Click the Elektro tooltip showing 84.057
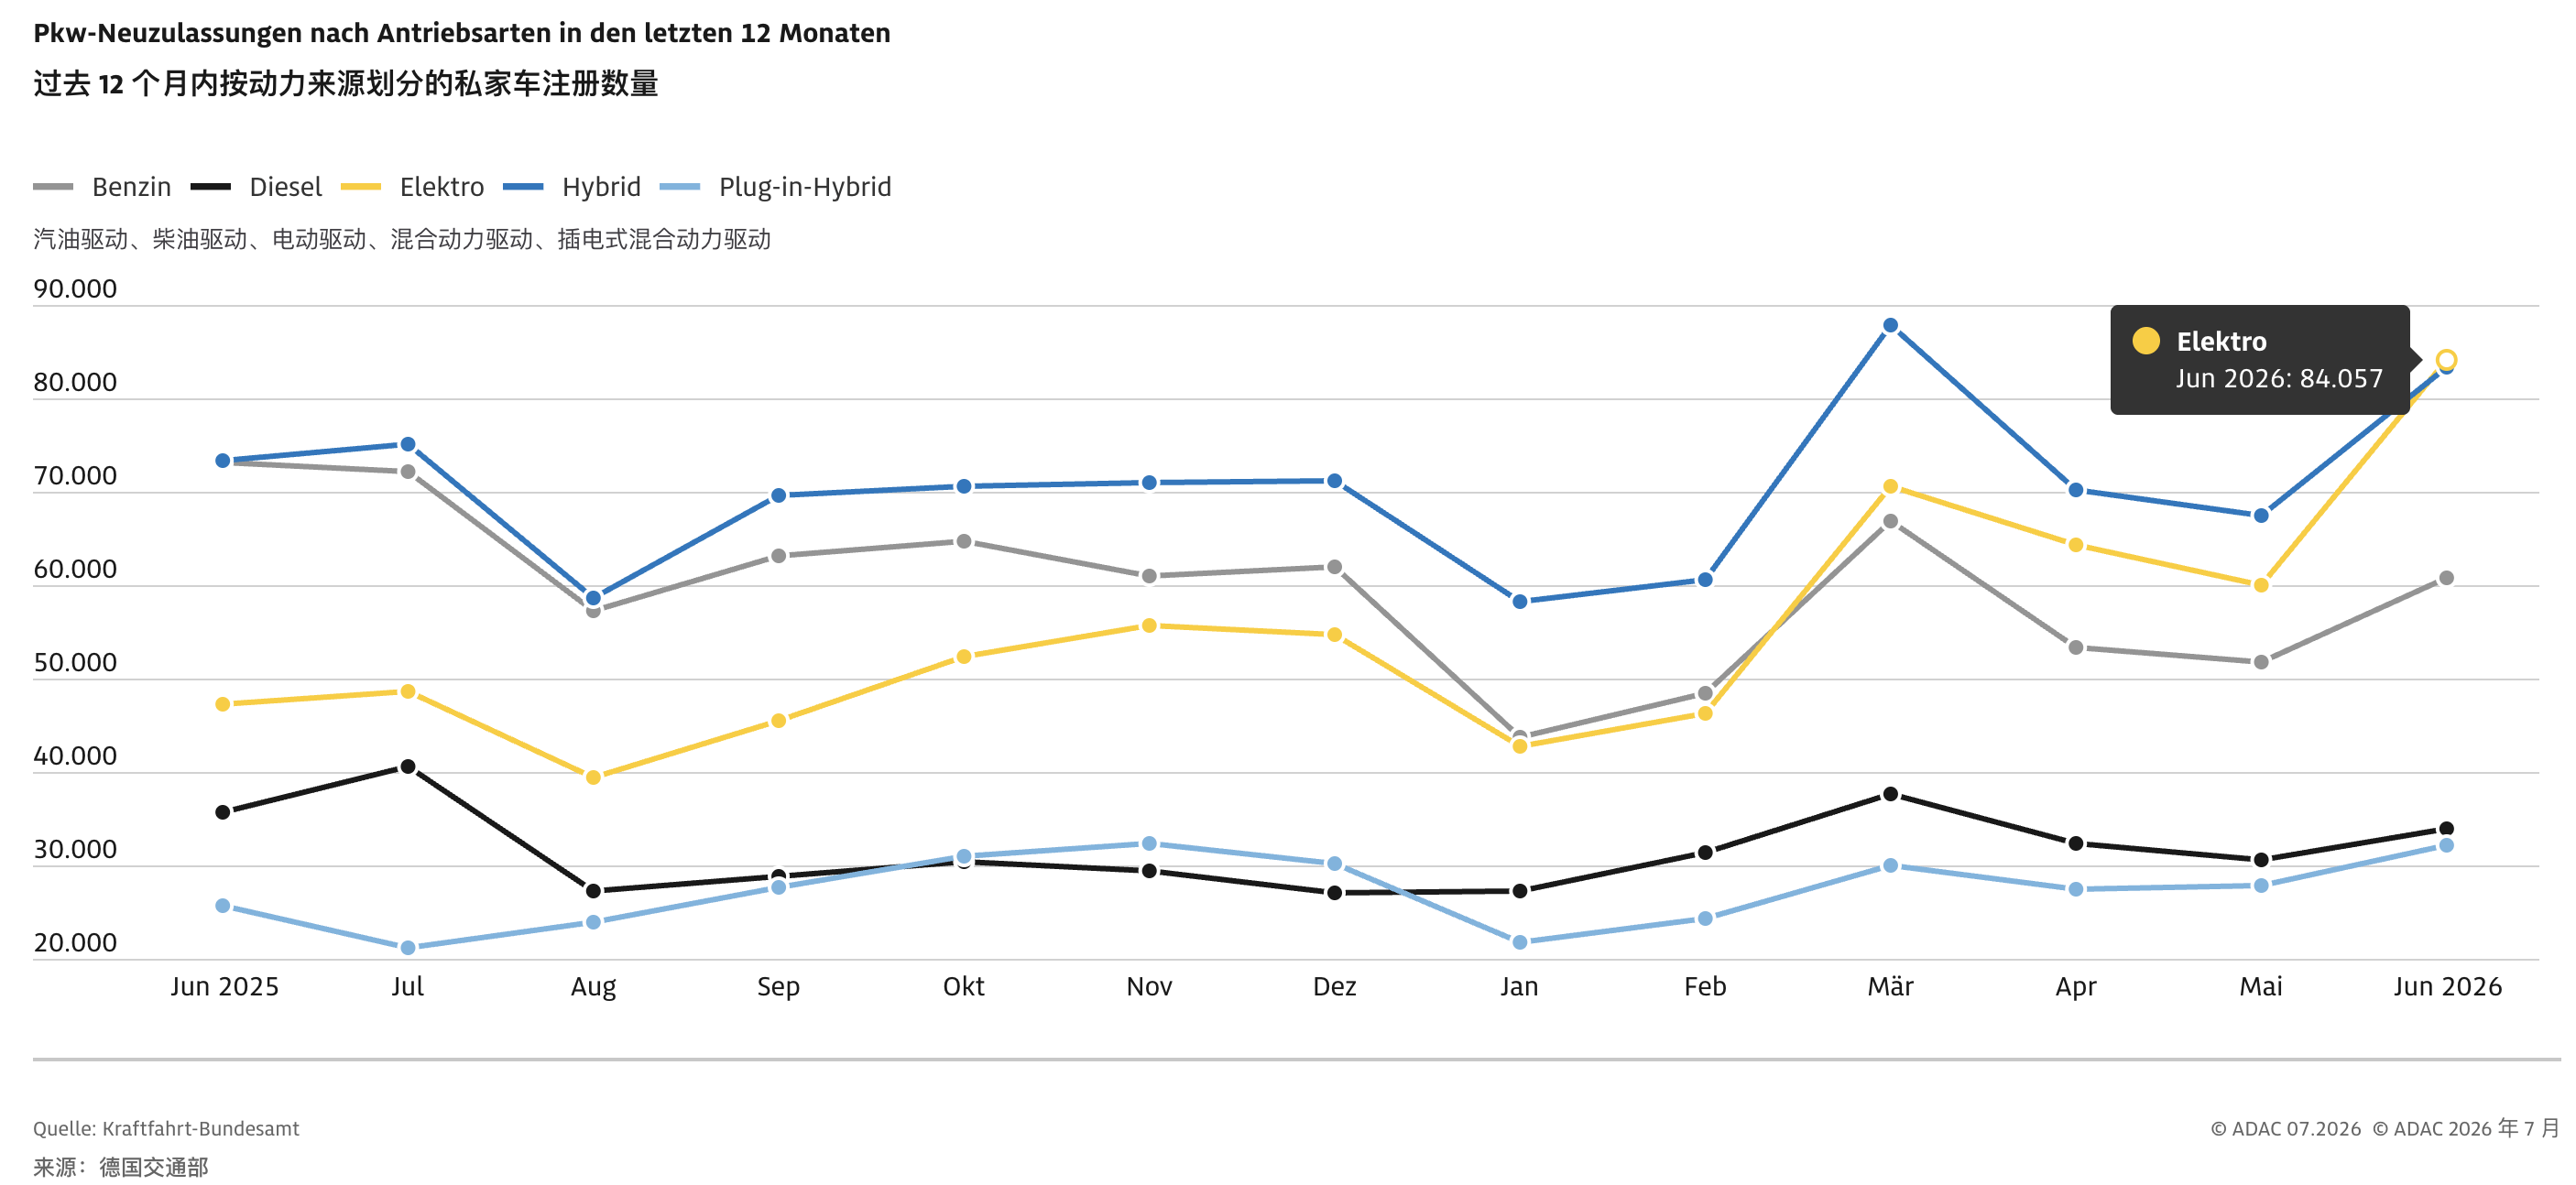2576x1185 pixels. click(x=2260, y=360)
